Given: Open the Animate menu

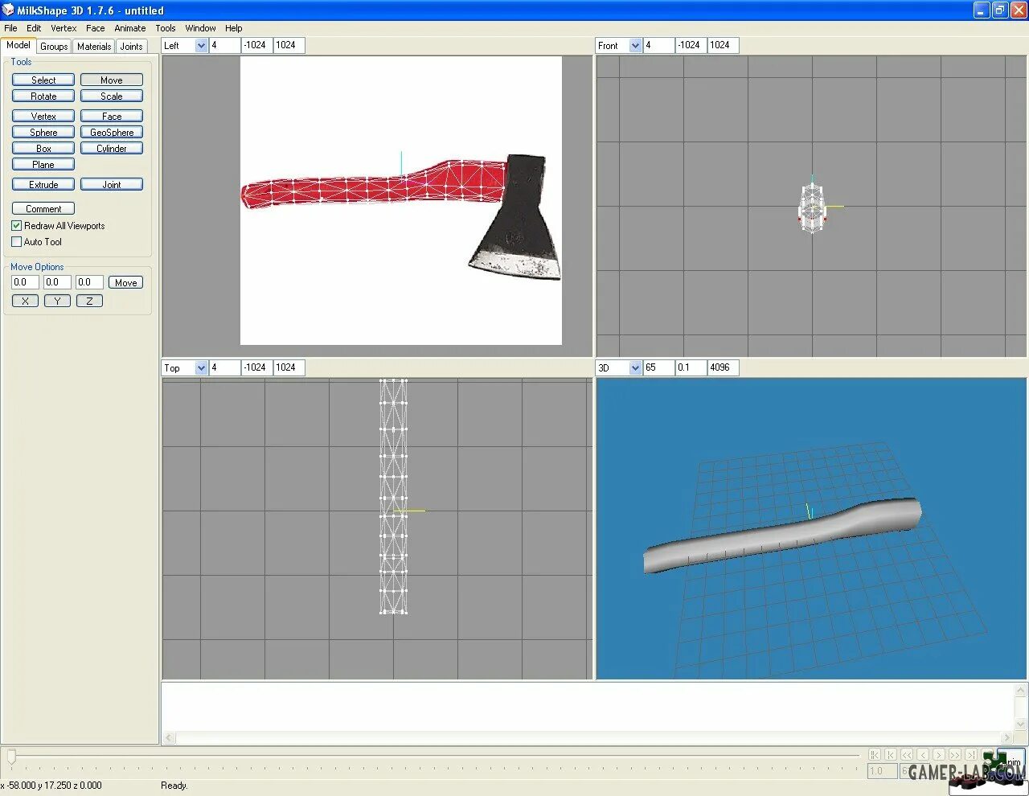Looking at the screenshot, I should (x=129, y=27).
